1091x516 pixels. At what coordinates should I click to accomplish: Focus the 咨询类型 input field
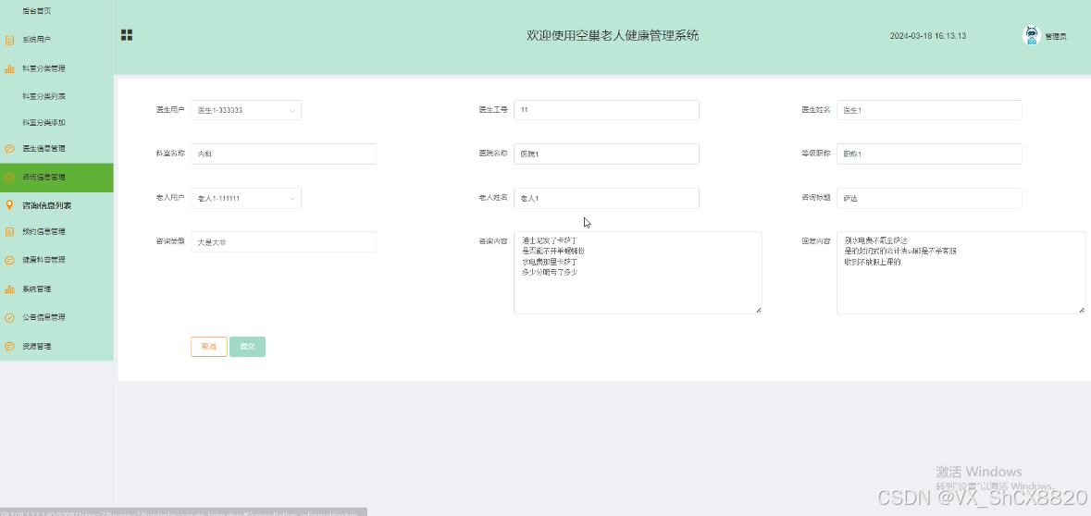[x=284, y=242]
